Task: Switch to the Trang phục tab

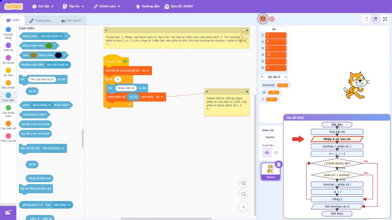Action: 40,21
